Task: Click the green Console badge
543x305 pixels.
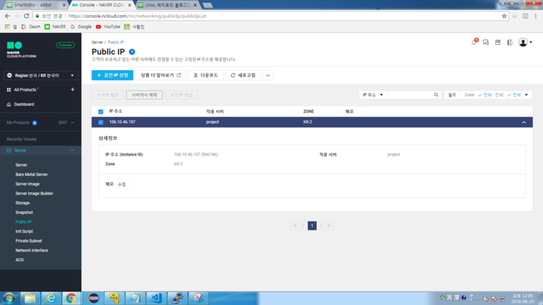Action: (65, 45)
